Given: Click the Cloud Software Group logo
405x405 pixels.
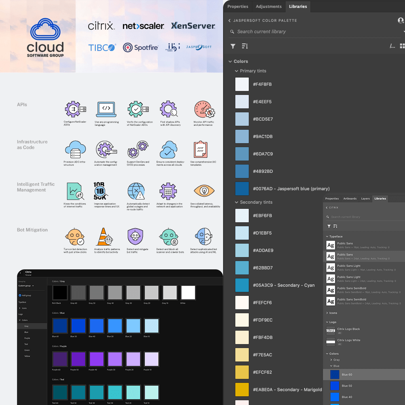Looking at the screenshot, I should [45, 38].
